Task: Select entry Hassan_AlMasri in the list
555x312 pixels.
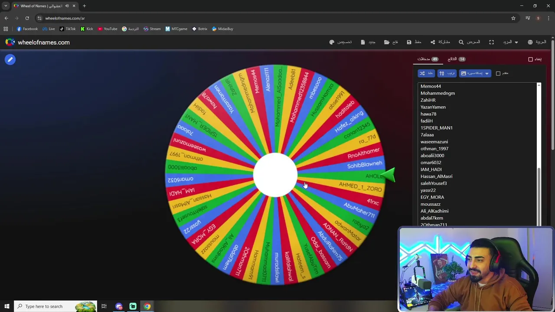Action: pyautogui.click(x=436, y=176)
